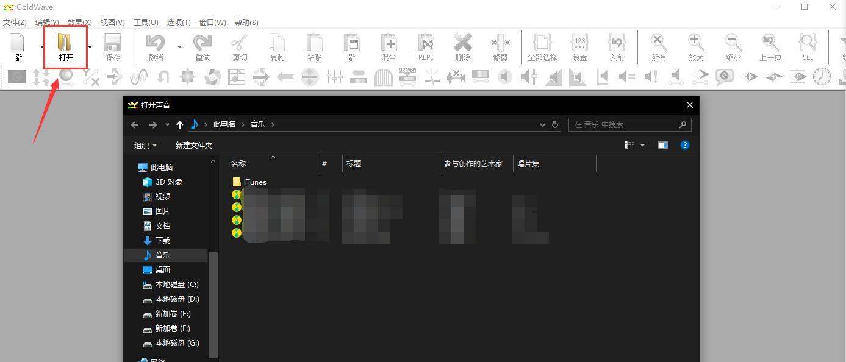This screenshot has height=362, width=846.
Task: Click the equalizer sliders effect icon
Action: click(x=334, y=77)
